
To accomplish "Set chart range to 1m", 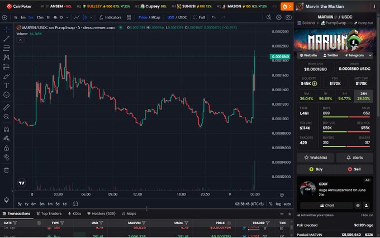I will tap(50, 204).
